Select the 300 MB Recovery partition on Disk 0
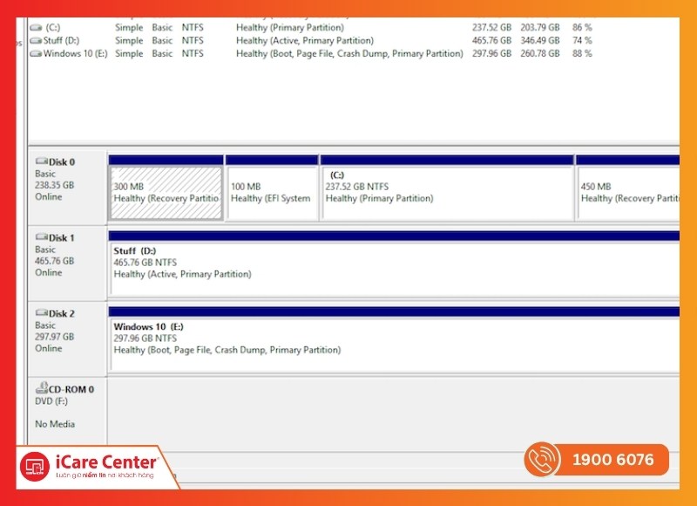The width and height of the screenshot is (697, 506). point(166,193)
